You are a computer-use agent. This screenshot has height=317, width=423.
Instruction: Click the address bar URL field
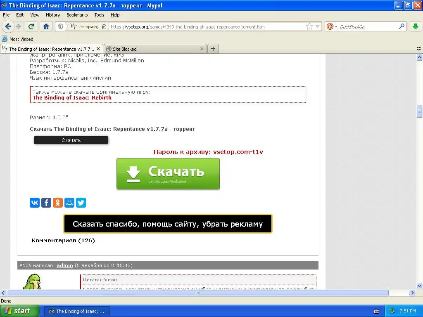coord(207,26)
